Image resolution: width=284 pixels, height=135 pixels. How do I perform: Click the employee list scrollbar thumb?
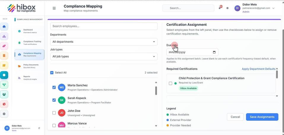[156, 90]
